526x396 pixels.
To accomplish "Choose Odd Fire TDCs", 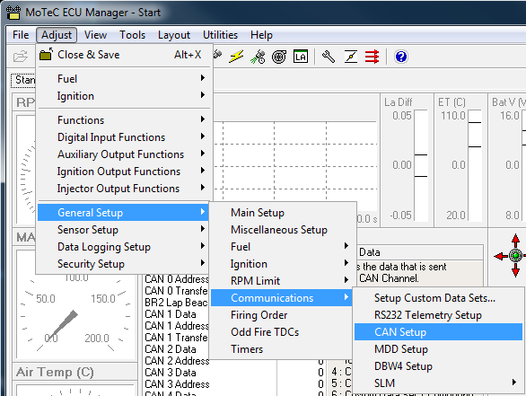I will pos(283,332).
